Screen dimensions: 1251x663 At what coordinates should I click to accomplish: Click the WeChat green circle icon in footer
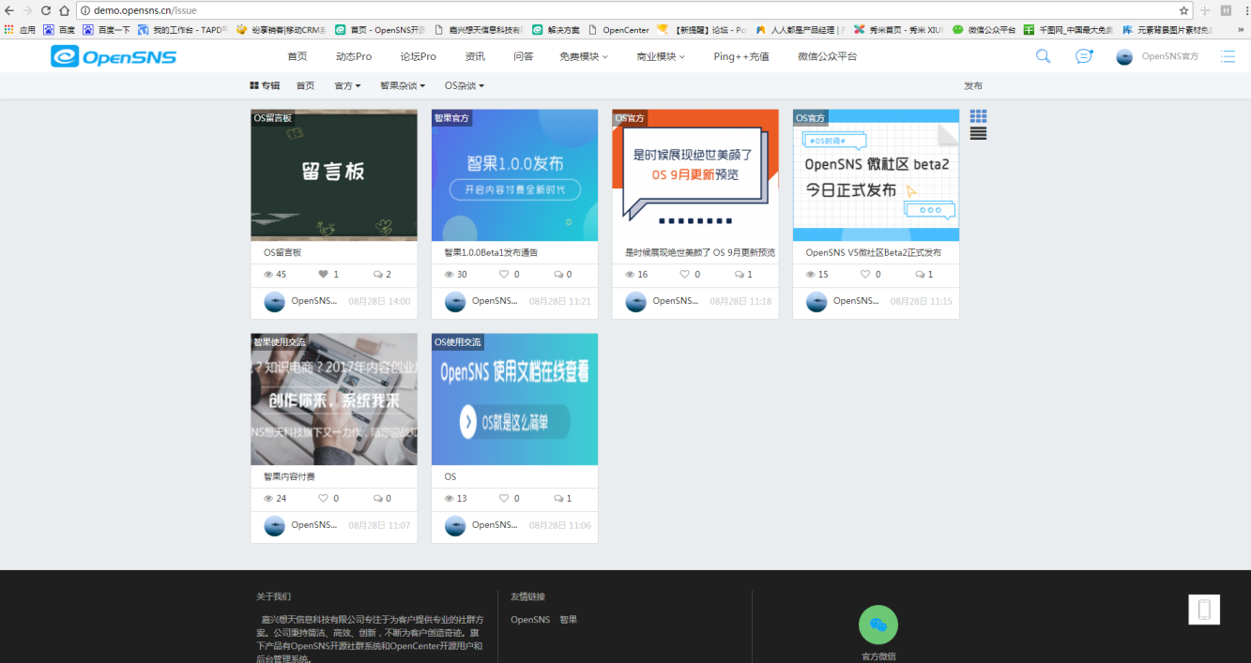tap(878, 625)
